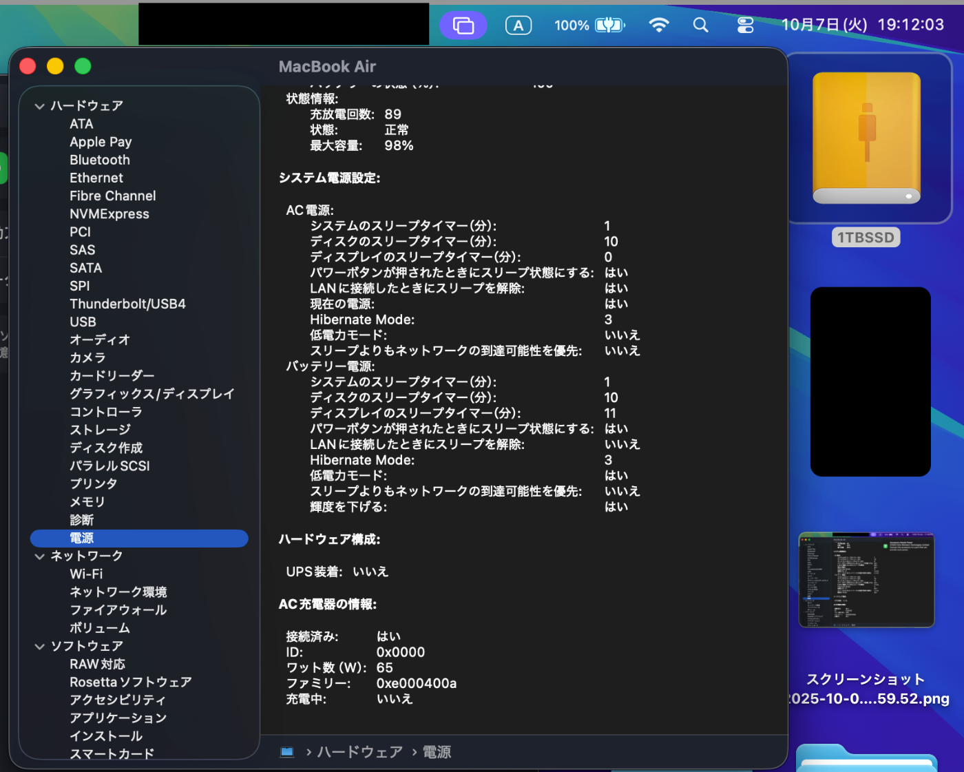
Task: Click the 最大容量 value 98%
Action: 399,145
